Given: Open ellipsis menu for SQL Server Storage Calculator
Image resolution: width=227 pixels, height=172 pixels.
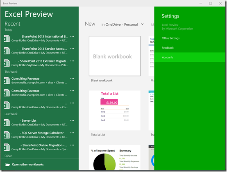Looking at the screenshot, I should pyautogui.click(x=72, y=133).
